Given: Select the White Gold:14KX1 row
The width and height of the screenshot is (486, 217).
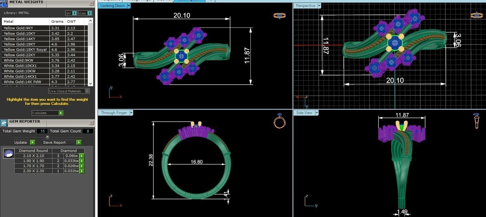Looking at the screenshot, I should coord(45,76).
